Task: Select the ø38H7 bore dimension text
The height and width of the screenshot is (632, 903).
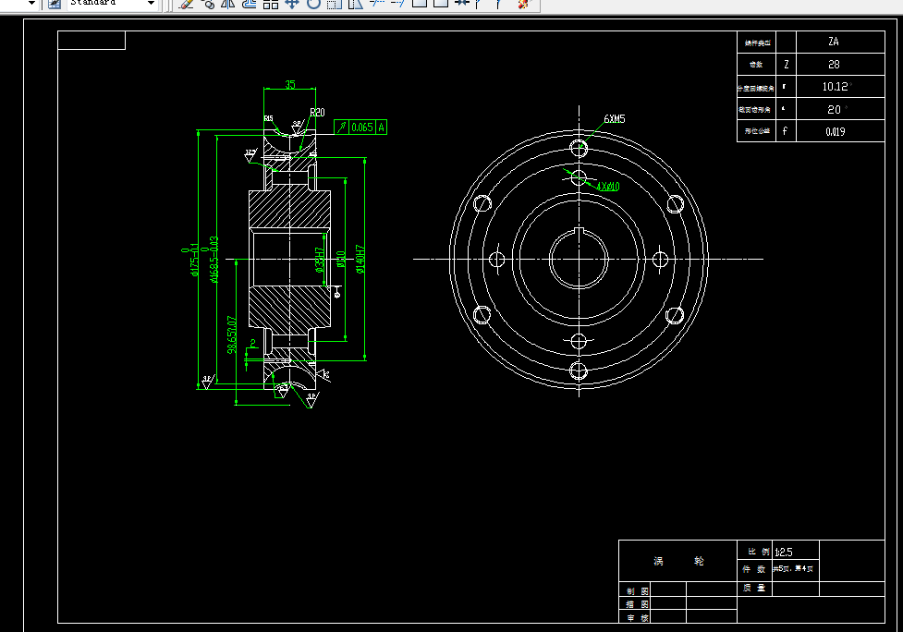Action: (320, 260)
